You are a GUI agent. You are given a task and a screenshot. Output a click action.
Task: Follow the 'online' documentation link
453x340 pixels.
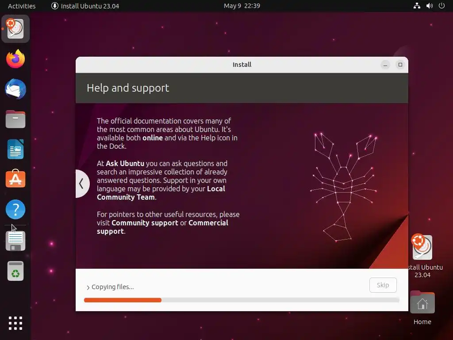pyautogui.click(x=153, y=138)
